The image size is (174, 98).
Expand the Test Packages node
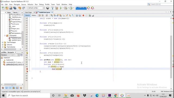coord(2,42)
